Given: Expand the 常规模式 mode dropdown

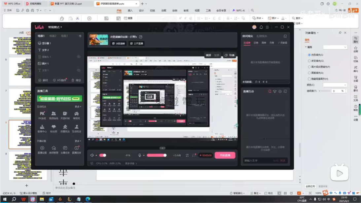Looking at the screenshot, I should point(55,27).
